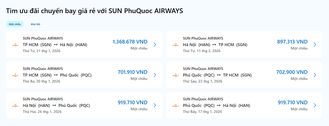
Task: Open chevron arrow for 897.313 VND flight
Action: (315, 45)
